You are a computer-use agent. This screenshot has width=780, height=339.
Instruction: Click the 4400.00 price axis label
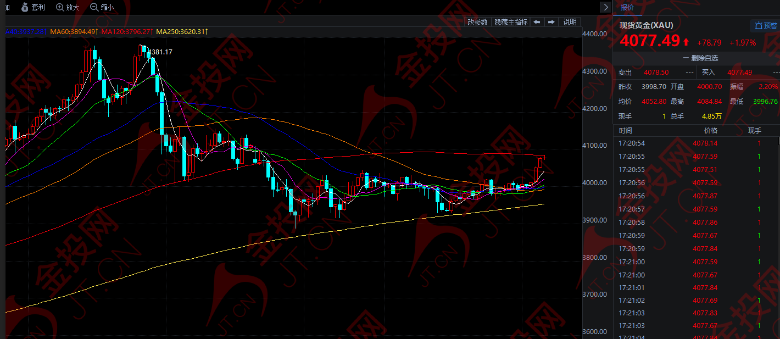595,34
